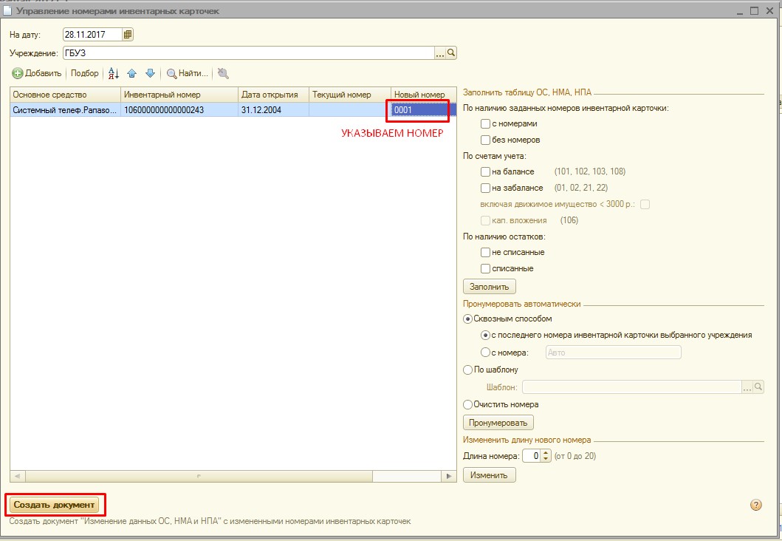Image resolution: width=782 pixels, height=541 pixels.
Task: Click Найти search toolbar button
Action: 188,73
